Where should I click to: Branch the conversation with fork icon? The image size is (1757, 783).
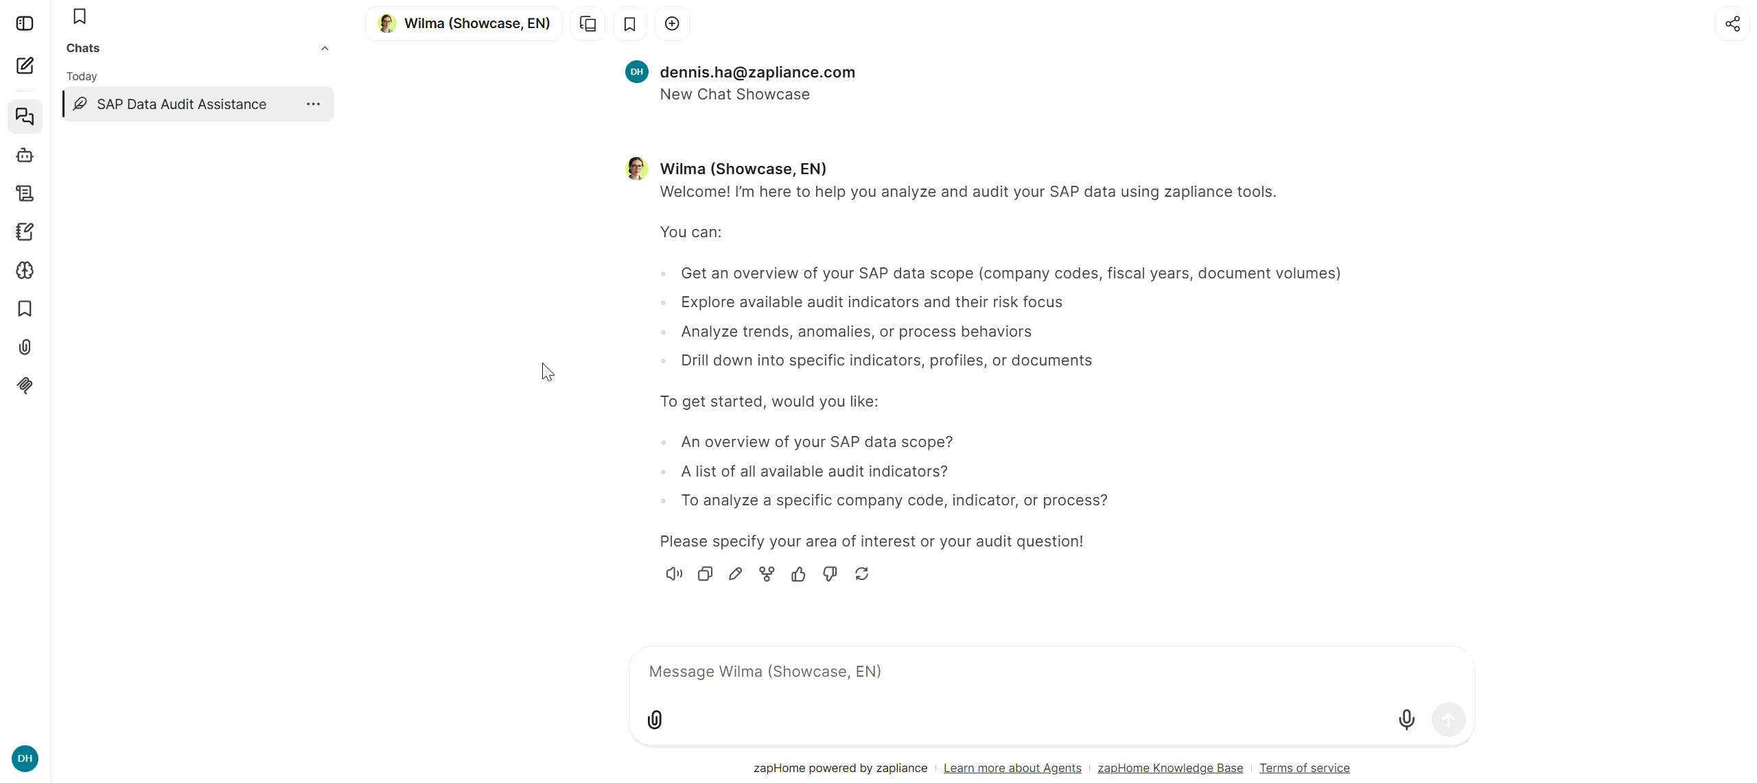pyautogui.click(x=767, y=574)
